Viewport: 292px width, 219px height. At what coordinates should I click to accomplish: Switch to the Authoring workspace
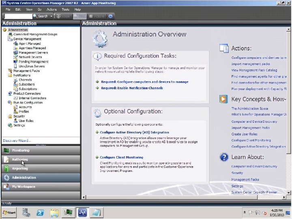click(41, 160)
